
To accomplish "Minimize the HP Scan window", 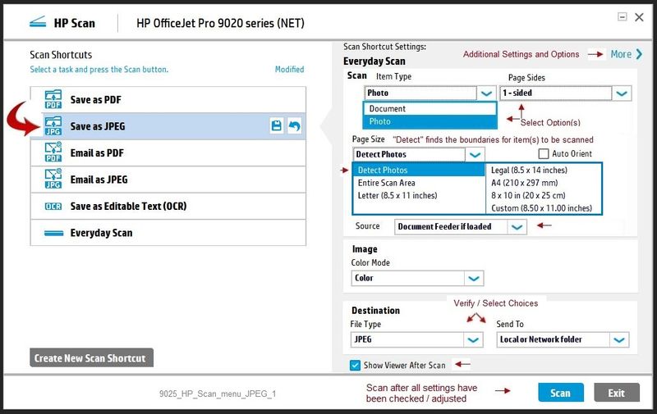I will [x=623, y=16].
